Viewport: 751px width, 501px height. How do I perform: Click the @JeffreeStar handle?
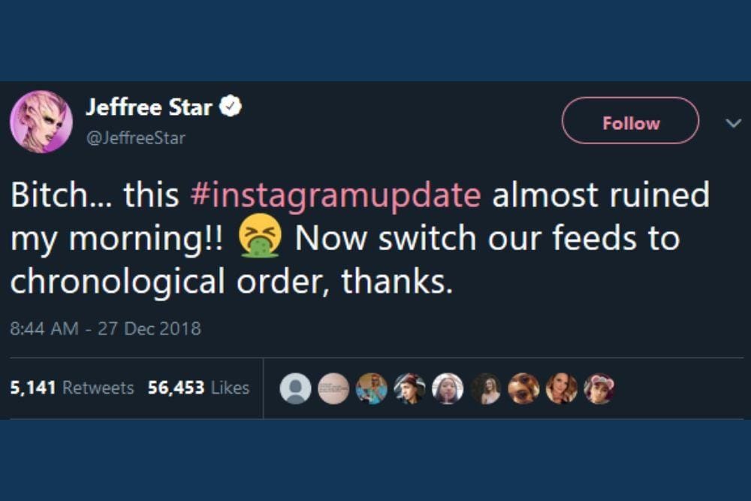tap(135, 138)
